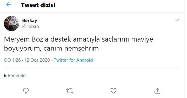187x98 pixels.
Task: Click the bold number 6 likes count
Action: point(5,76)
